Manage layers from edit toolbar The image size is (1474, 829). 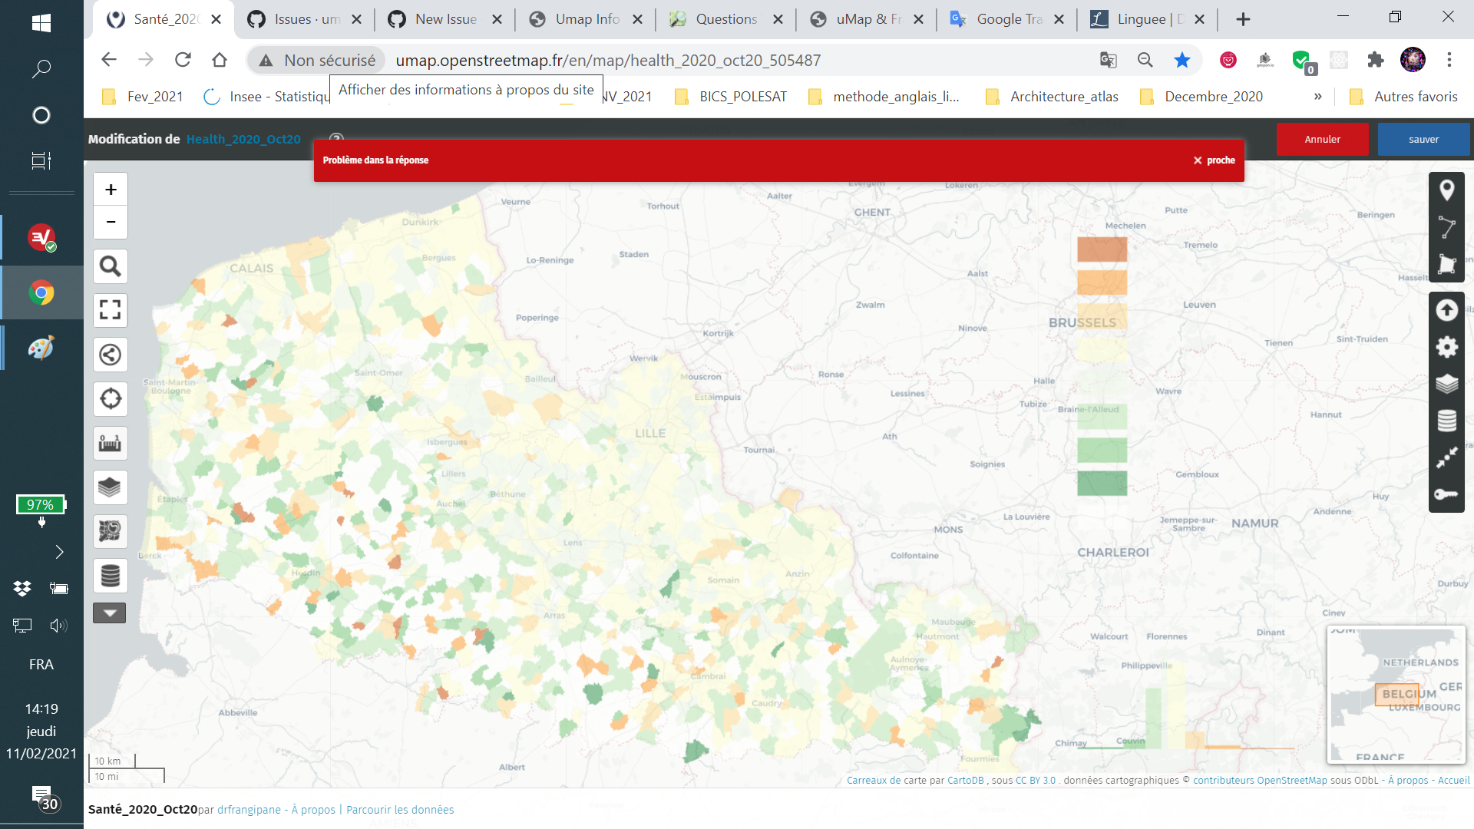tap(1446, 384)
